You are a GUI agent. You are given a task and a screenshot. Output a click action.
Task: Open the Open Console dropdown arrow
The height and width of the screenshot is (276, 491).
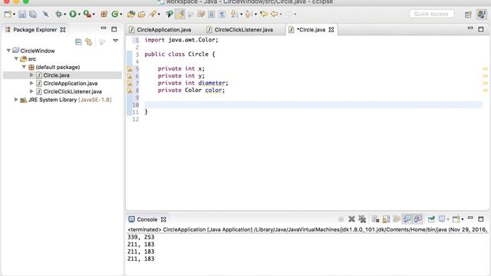coord(463,219)
